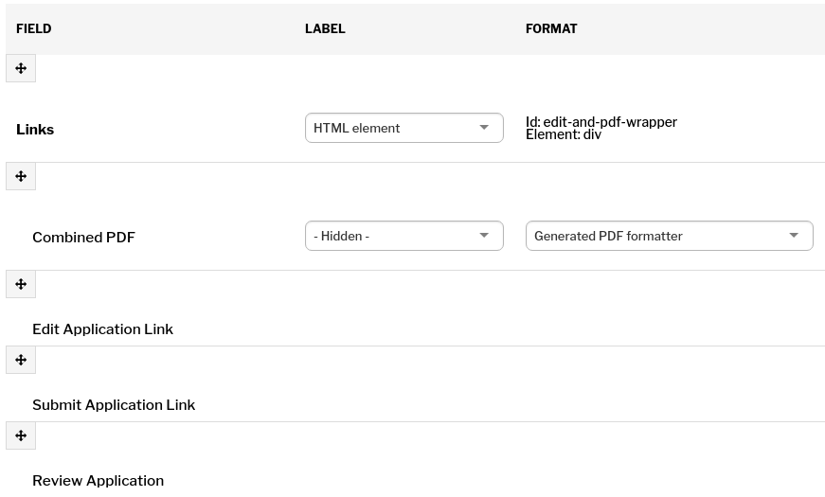Viewport: 825px width, 497px height.
Task: Click the arrow on the Generated PDF formatter select
Action: 794,236
